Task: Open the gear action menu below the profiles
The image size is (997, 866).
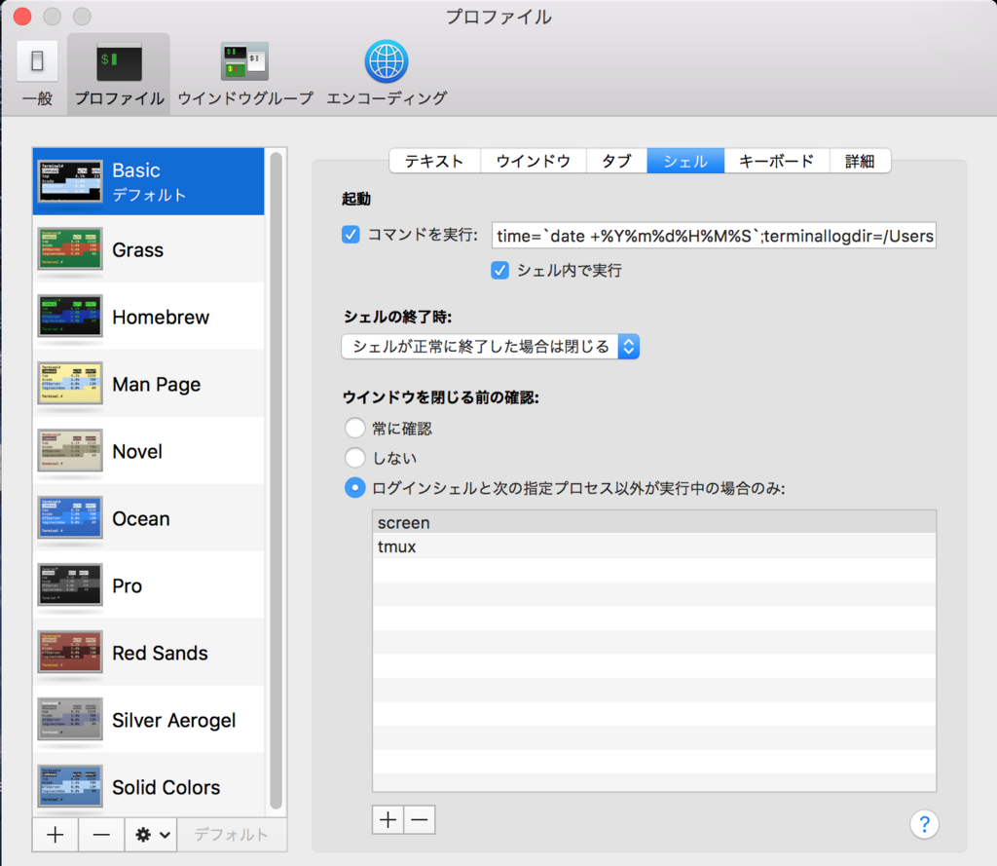Action: [x=151, y=835]
